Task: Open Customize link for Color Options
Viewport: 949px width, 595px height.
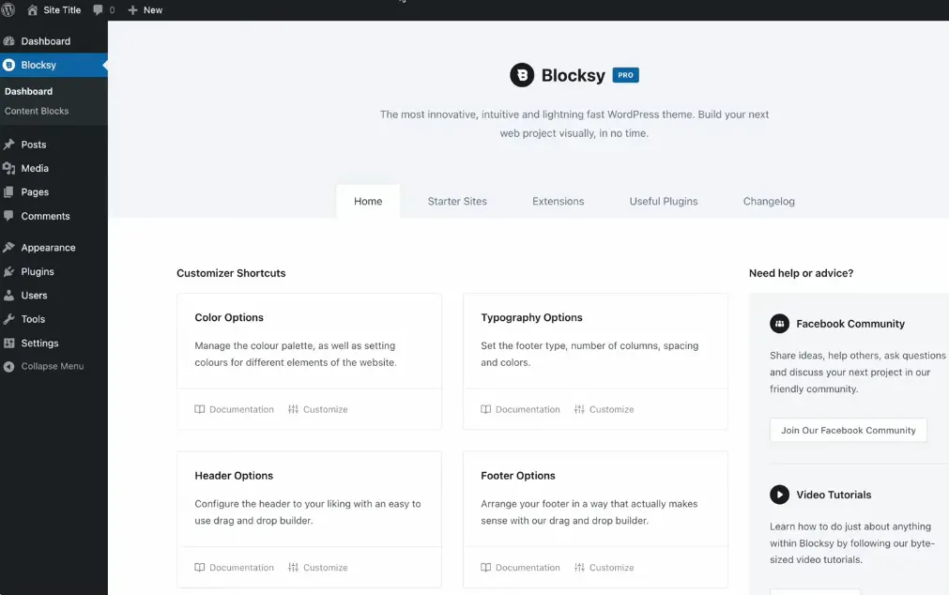Action: tap(318, 409)
